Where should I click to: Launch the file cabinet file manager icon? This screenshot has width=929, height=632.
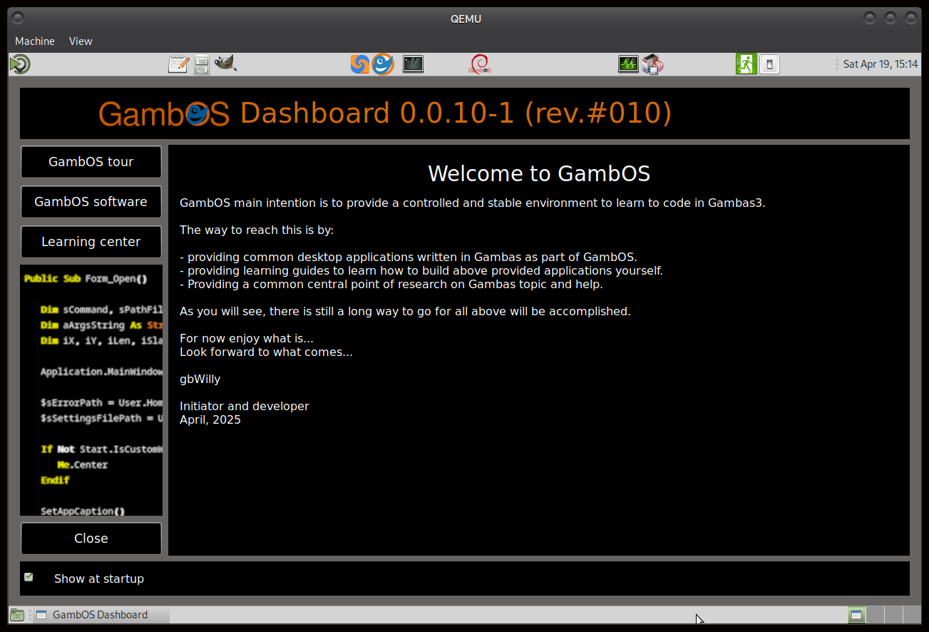tap(202, 64)
